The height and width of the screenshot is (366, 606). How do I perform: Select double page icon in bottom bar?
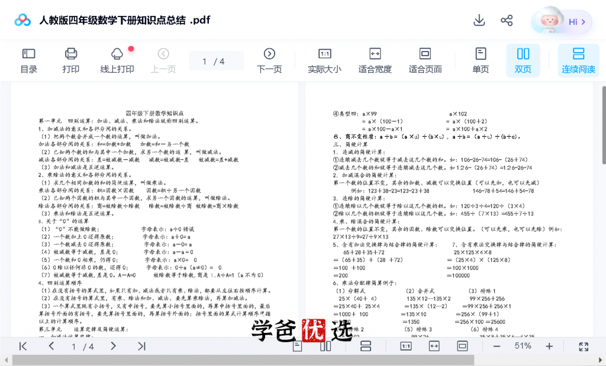pos(326,346)
